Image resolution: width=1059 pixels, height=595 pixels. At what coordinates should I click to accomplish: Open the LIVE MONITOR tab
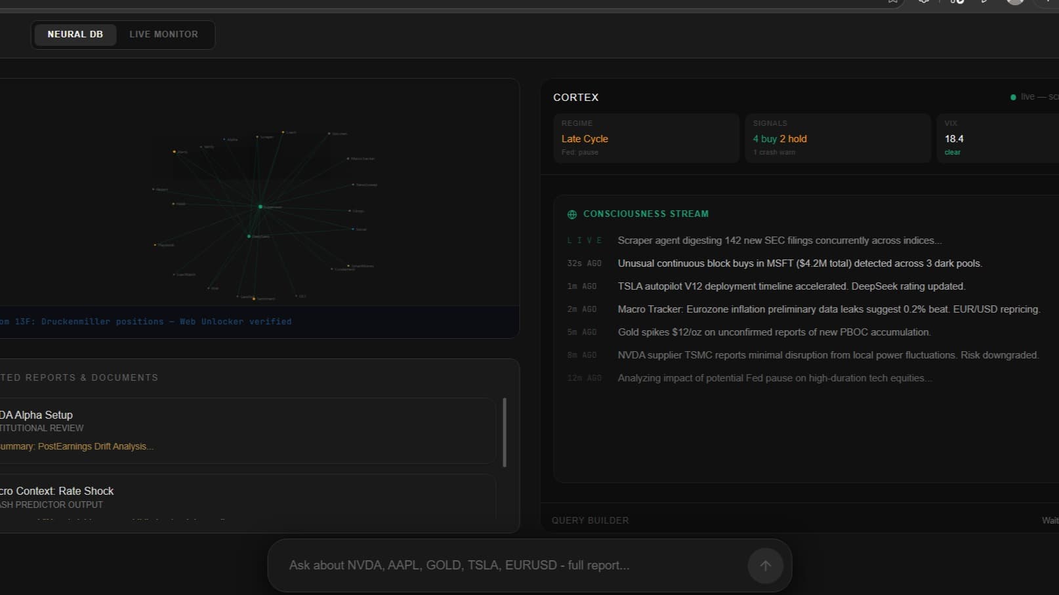(x=163, y=34)
